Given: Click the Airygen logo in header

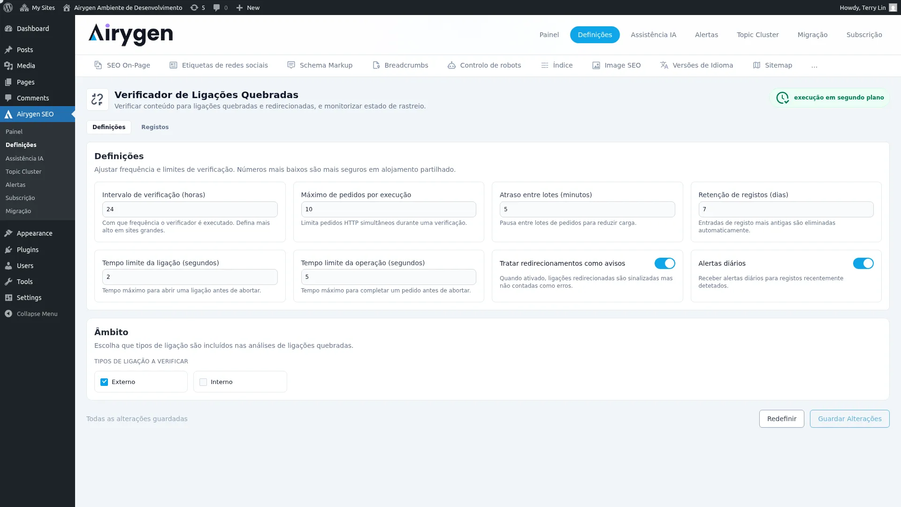Looking at the screenshot, I should (x=130, y=35).
